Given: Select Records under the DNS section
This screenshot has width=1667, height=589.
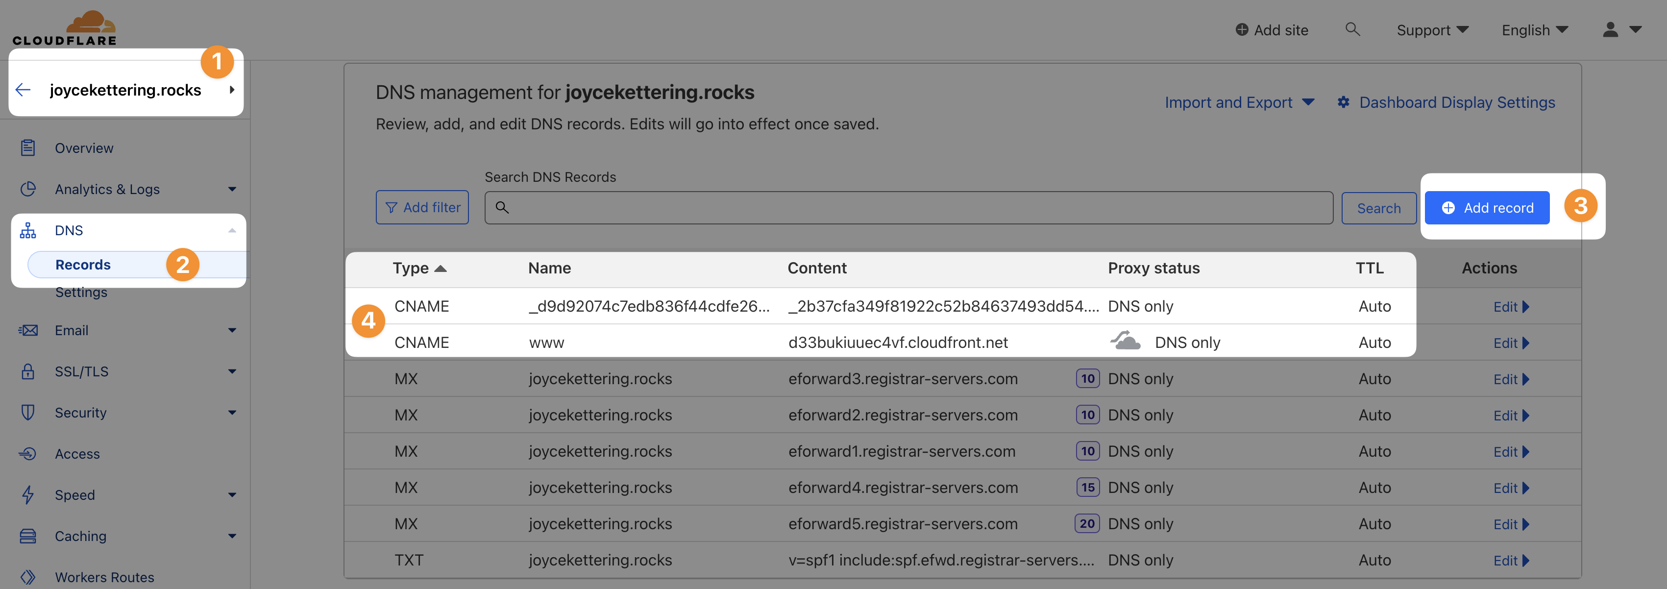Looking at the screenshot, I should [x=83, y=265].
